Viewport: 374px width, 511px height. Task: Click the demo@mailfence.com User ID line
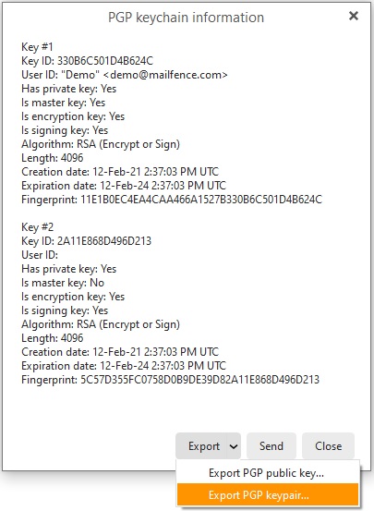click(x=125, y=75)
